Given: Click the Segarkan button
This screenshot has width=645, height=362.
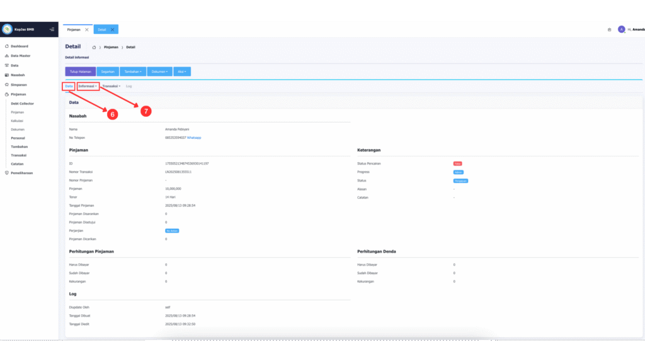Looking at the screenshot, I should (108, 72).
